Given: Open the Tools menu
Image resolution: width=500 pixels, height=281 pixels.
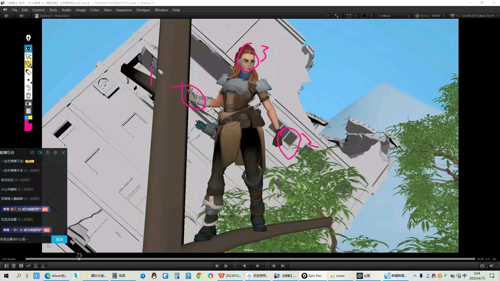Looking at the screenshot, I should 53,10.
